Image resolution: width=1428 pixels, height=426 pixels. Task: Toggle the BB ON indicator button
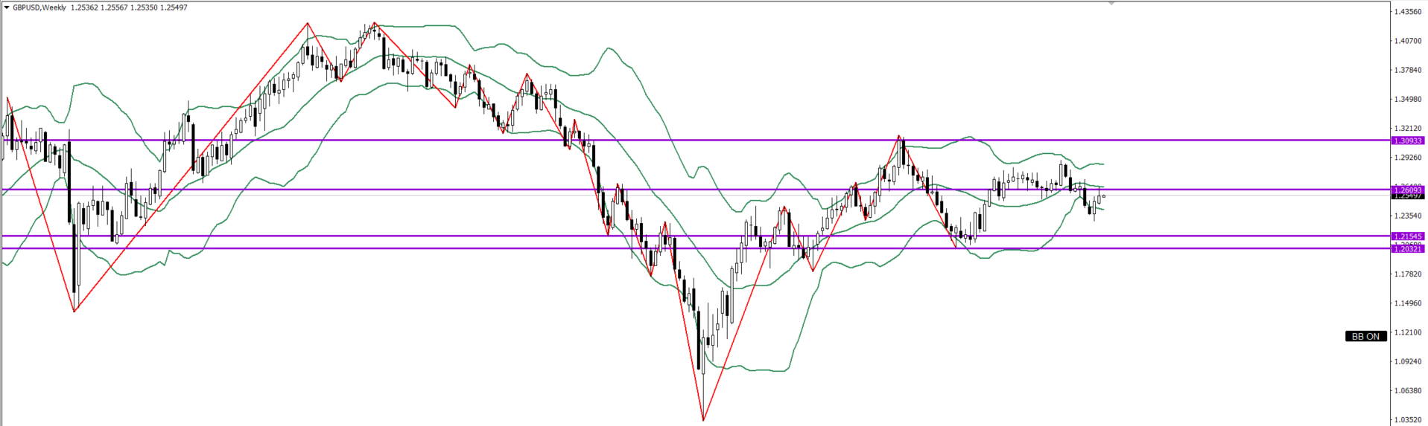1365,337
